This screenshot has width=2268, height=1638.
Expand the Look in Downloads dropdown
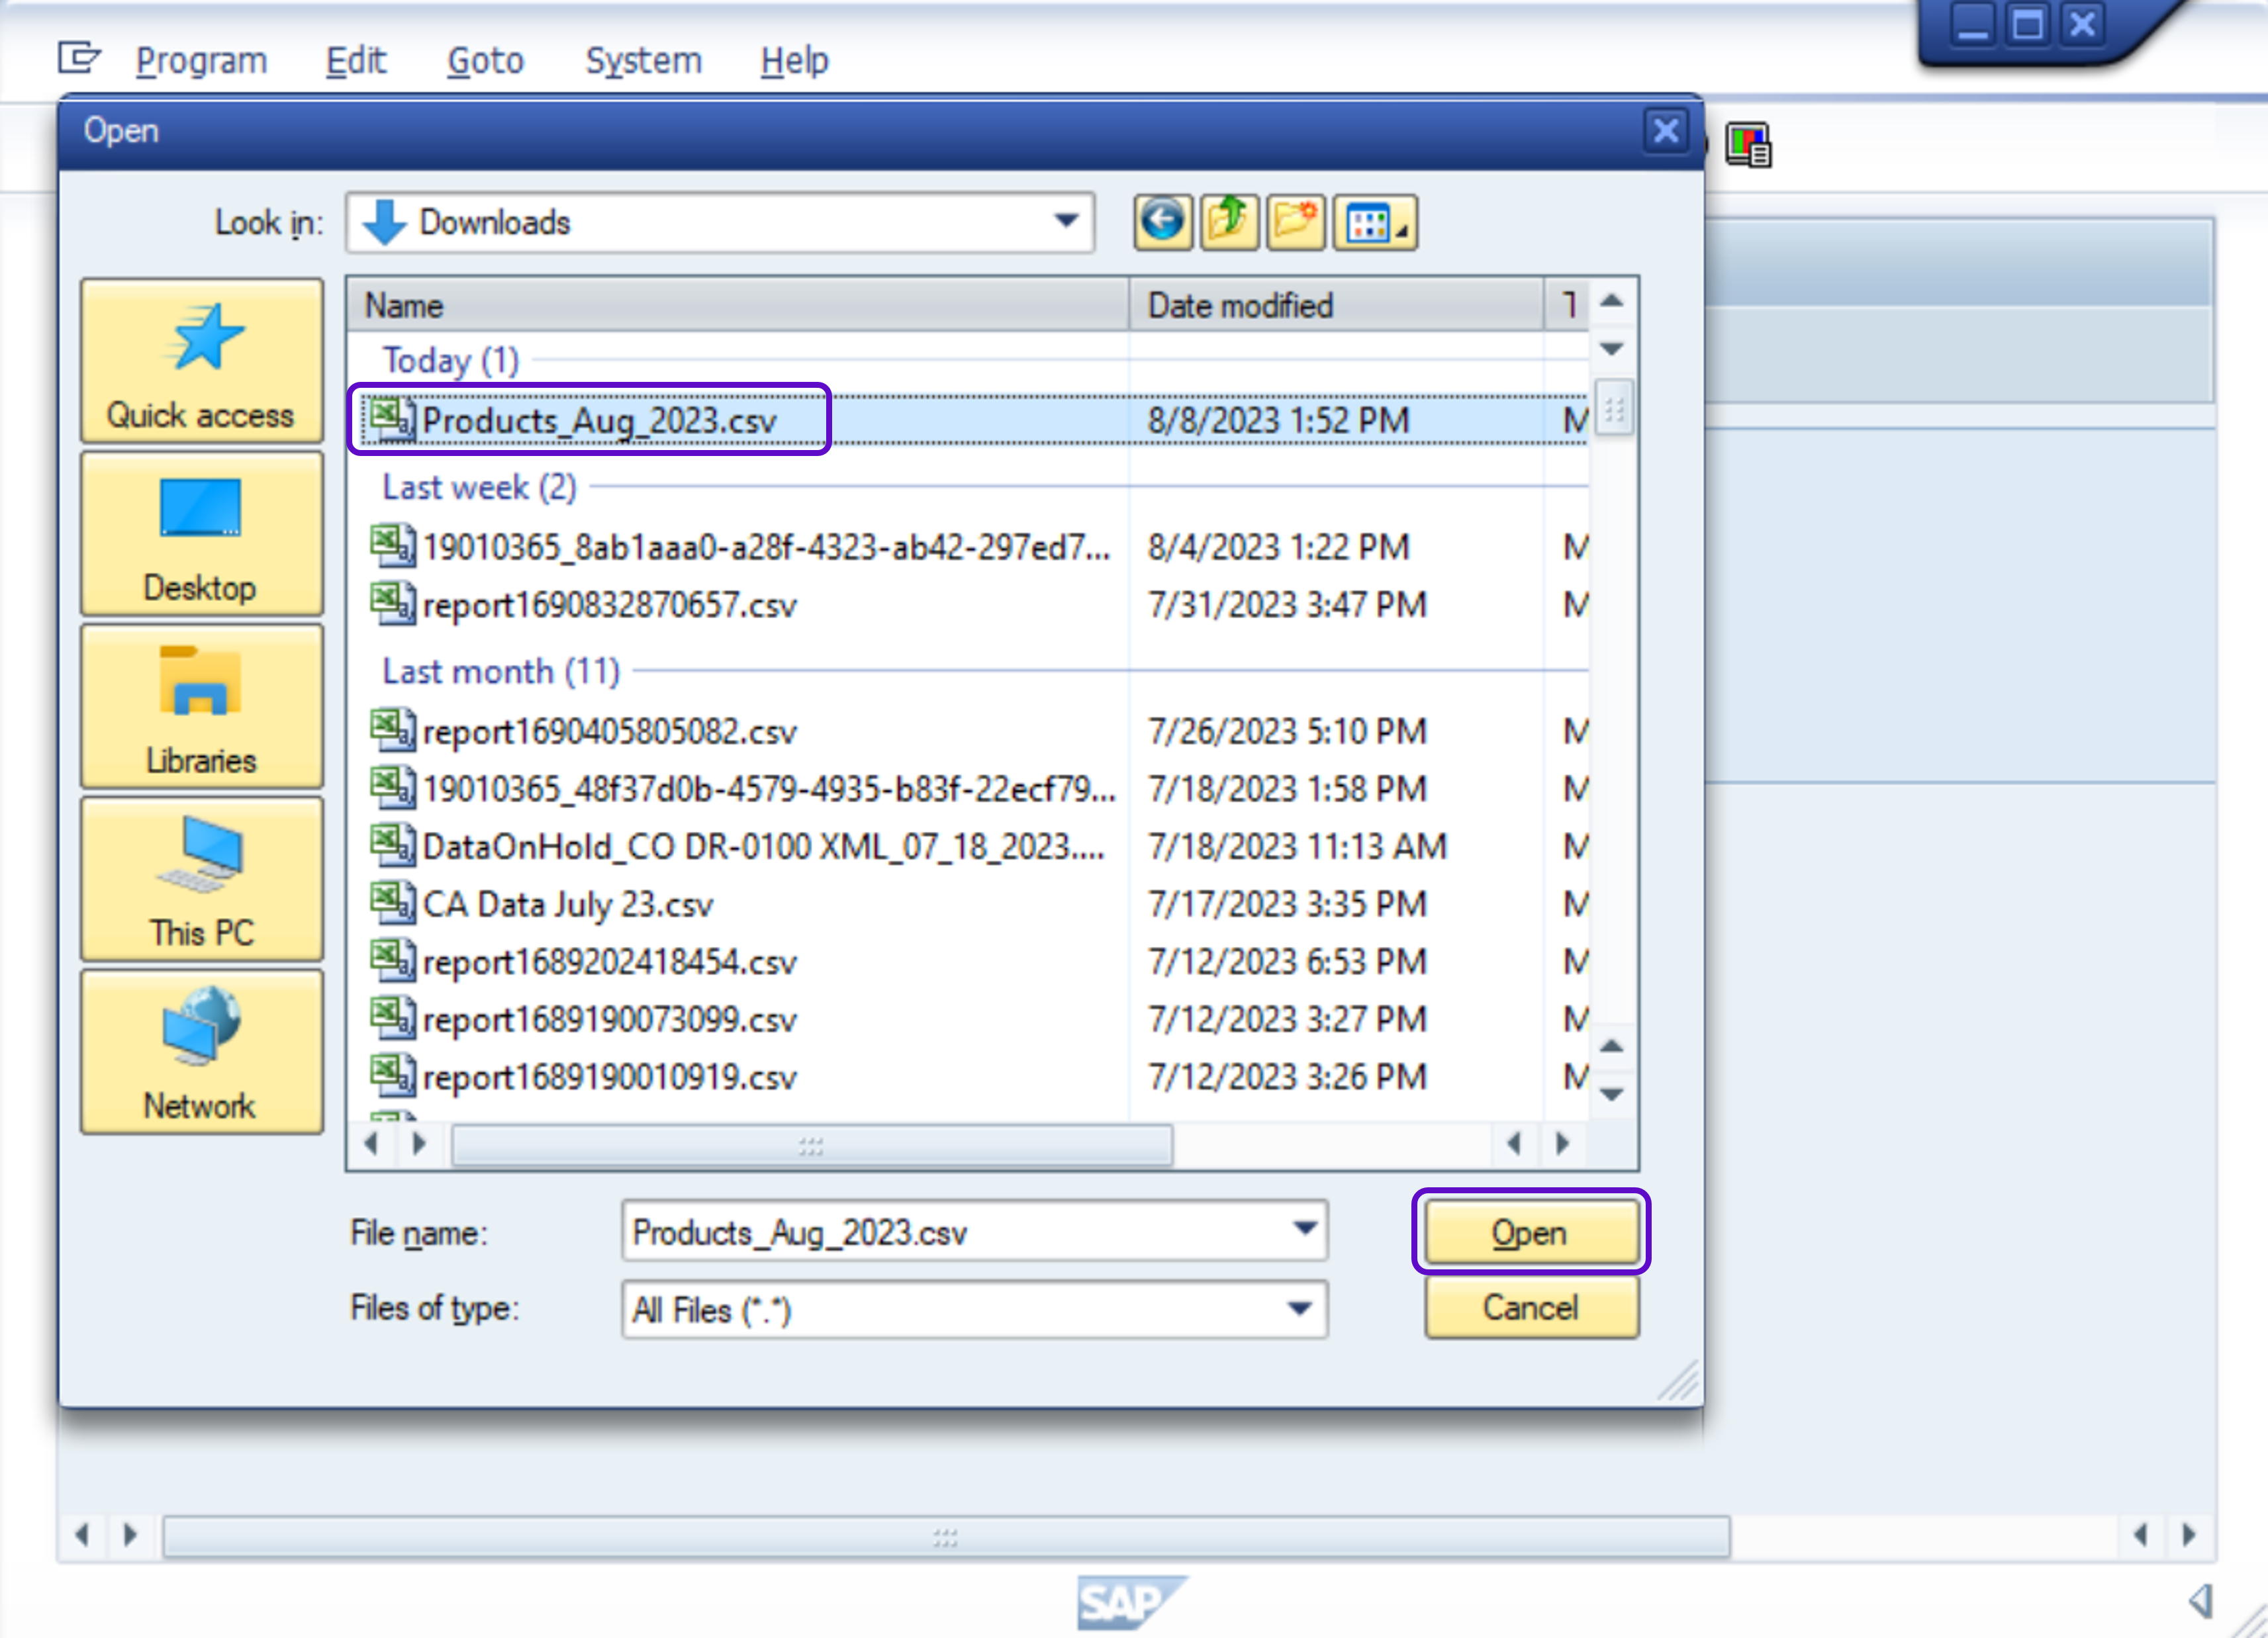click(1066, 221)
